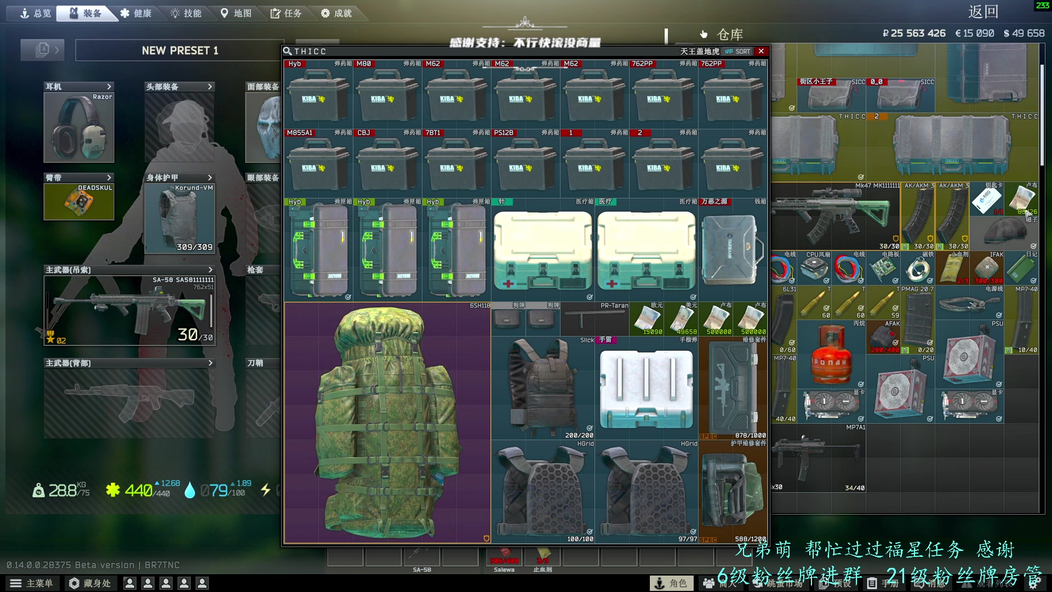Switch to the 装备 tab
Screen dimensions: 1052x592
pos(85,13)
